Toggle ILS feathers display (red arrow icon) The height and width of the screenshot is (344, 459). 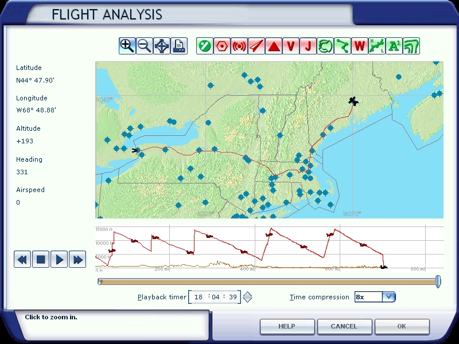point(256,46)
